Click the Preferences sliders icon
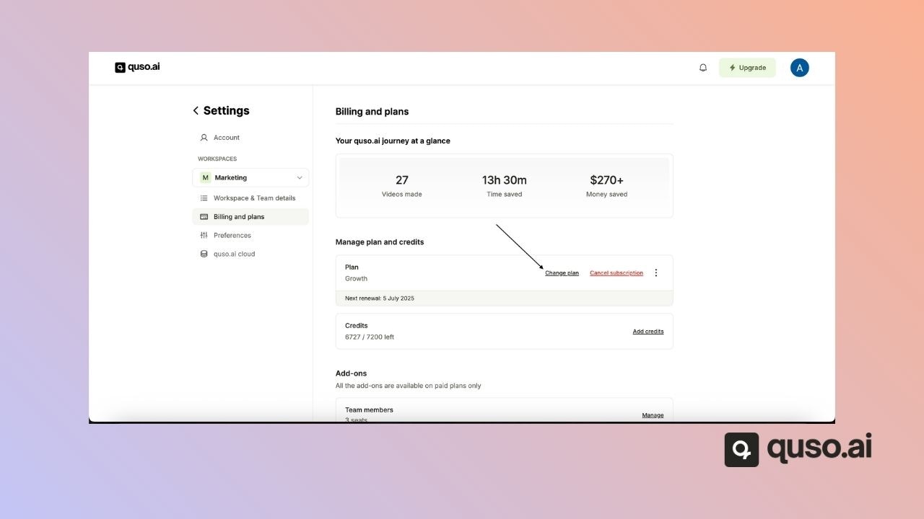 pyautogui.click(x=204, y=236)
